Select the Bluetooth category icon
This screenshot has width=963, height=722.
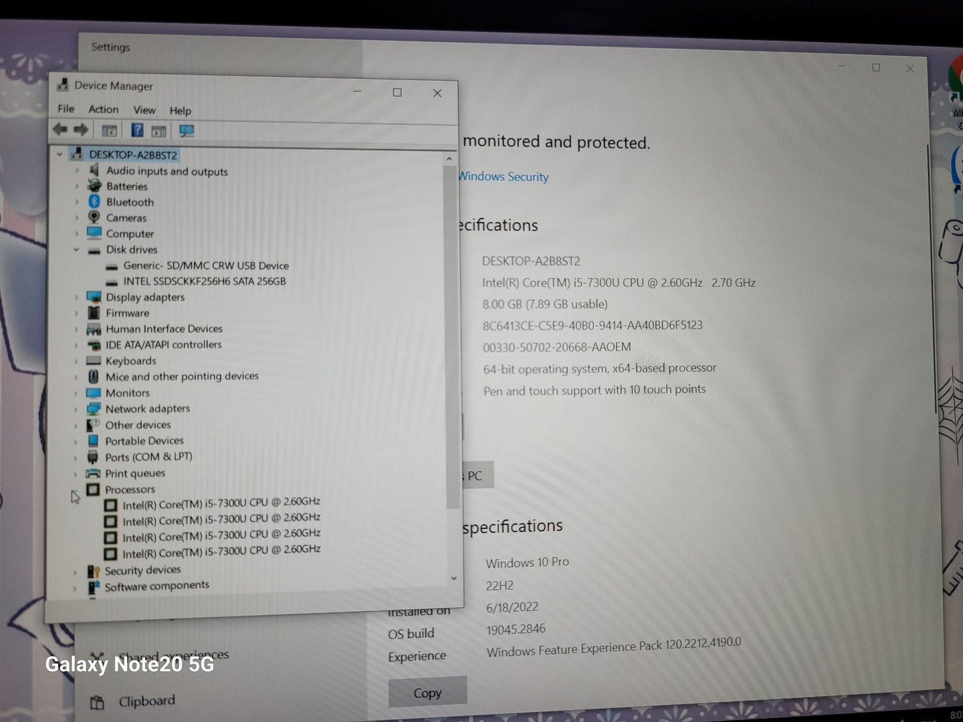[94, 202]
